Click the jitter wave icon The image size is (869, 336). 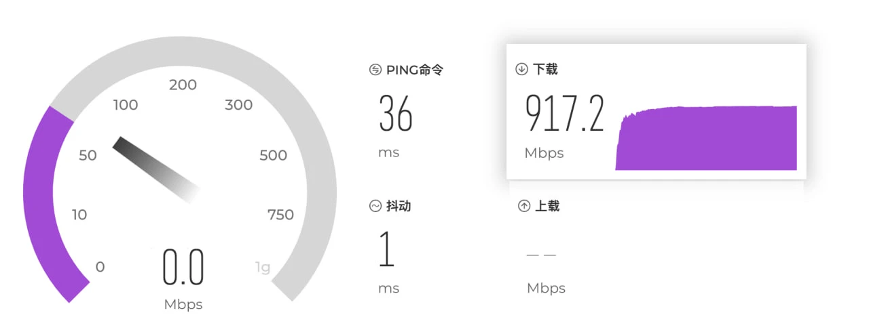pyautogui.click(x=375, y=207)
